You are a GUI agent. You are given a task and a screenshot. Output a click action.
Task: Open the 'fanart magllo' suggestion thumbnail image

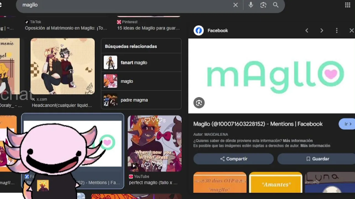tap(110, 62)
